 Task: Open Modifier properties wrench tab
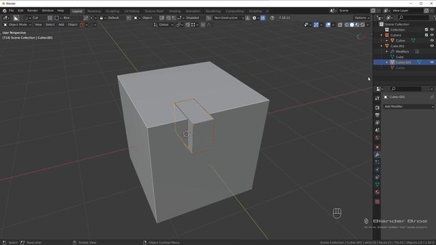coord(377,154)
